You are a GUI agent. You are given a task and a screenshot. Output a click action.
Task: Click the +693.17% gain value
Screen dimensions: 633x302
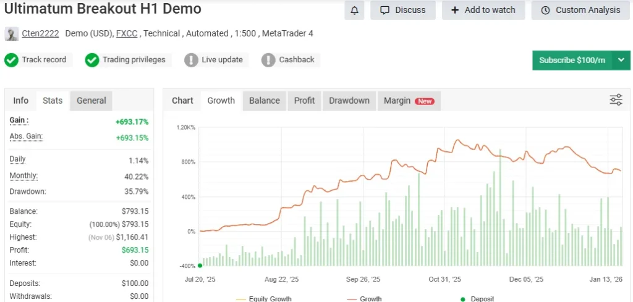click(132, 122)
